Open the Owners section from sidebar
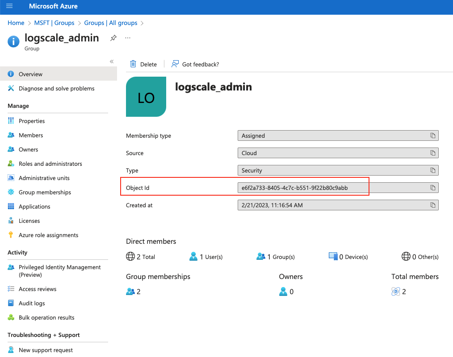Viewport: 453px width, 357px height. click(29, 149)
